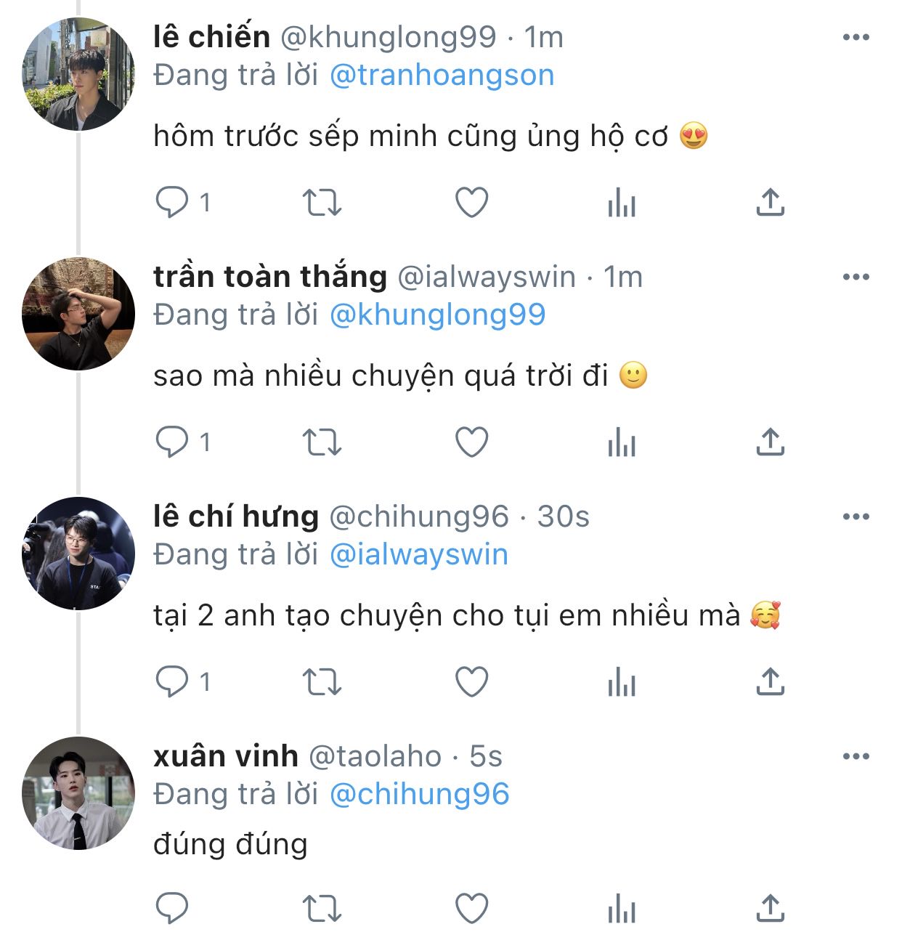Click xuân vinh's avatar
The height and width of the screenshot is (940, 902).
click(x=78, y=793)
